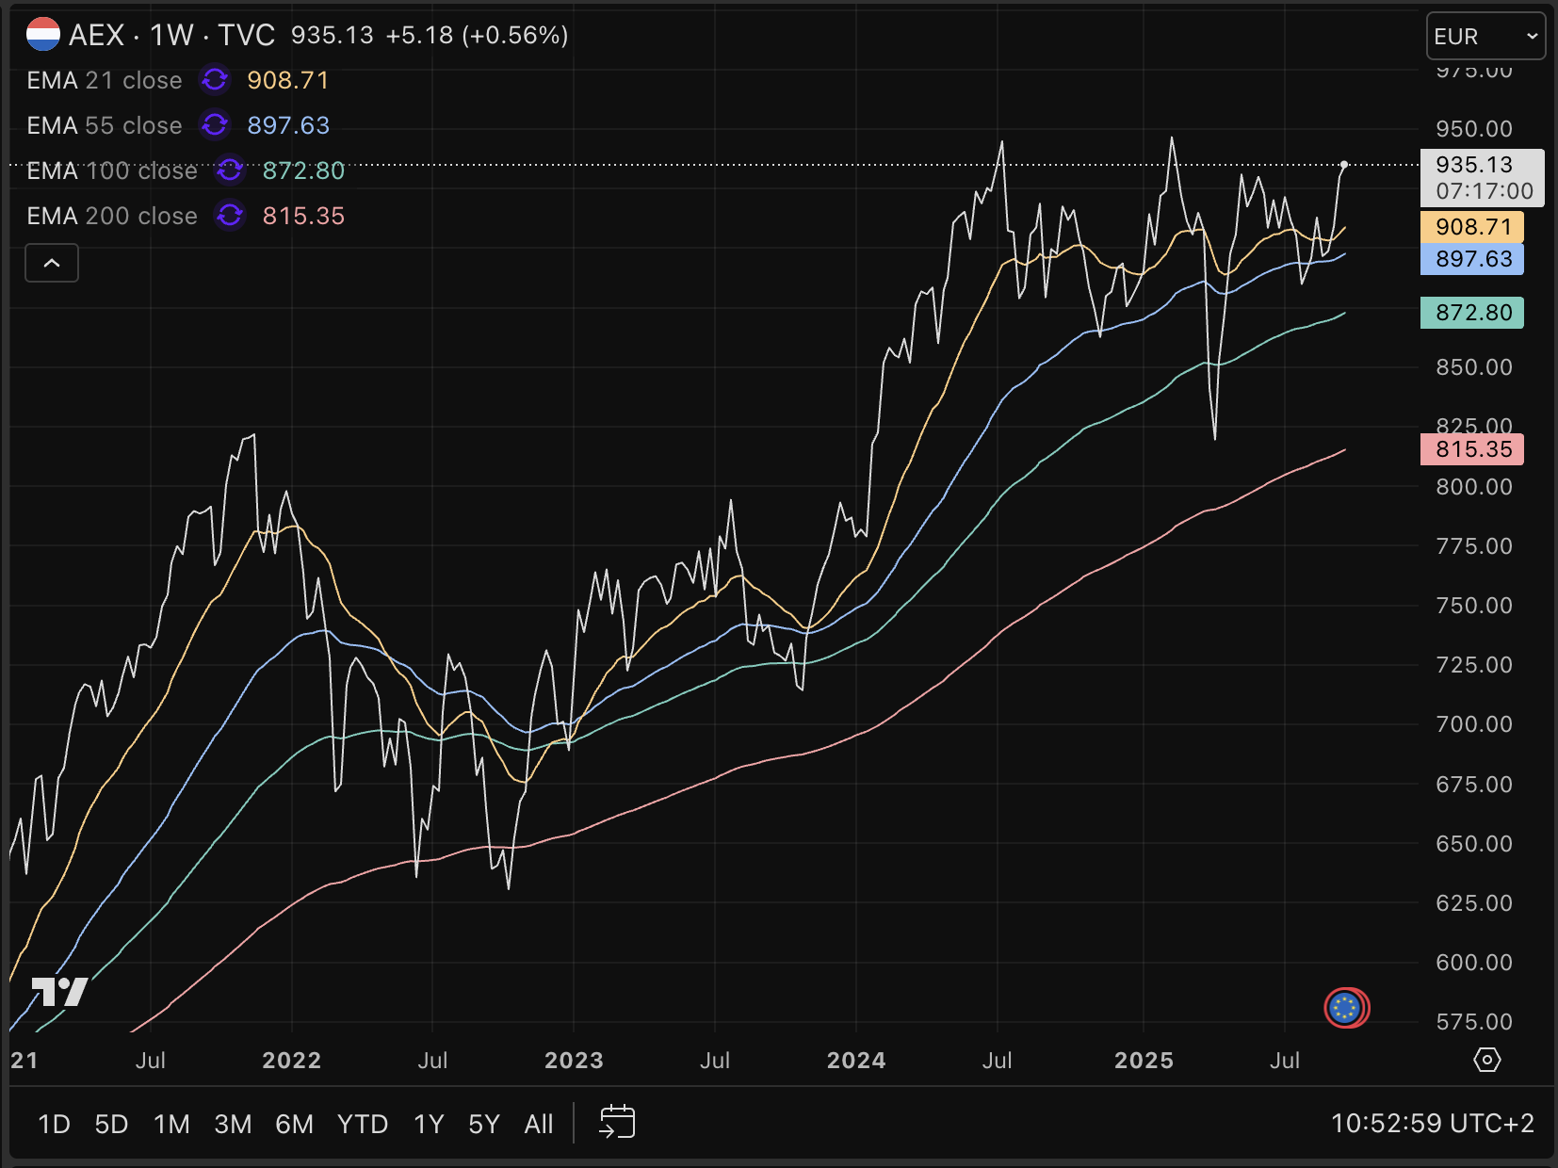Click the Netherlands flag AEX symbol icon

(x=43, y=35)
